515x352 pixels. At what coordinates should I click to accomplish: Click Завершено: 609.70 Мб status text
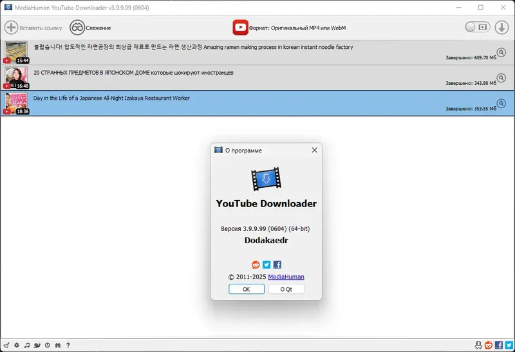point(471,57)
